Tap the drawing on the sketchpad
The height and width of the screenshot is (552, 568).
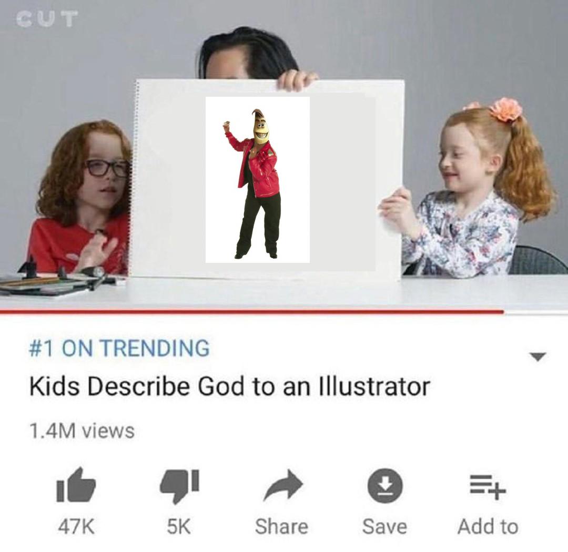[x=258, y=180]
